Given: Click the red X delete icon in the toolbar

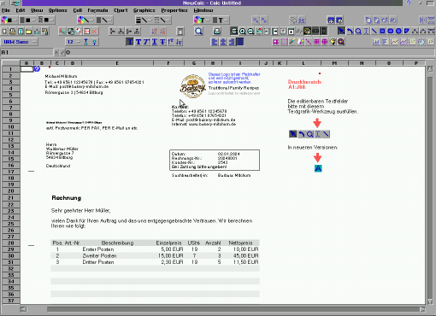Looking at the screenshot, I should [x=95, y=32].
